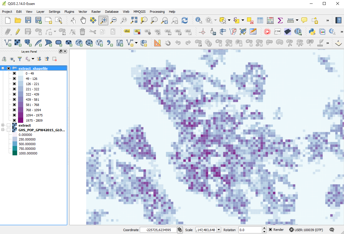Select the Identify Features tool
This screenshot has width=344, height=234.
pos(199,20)
